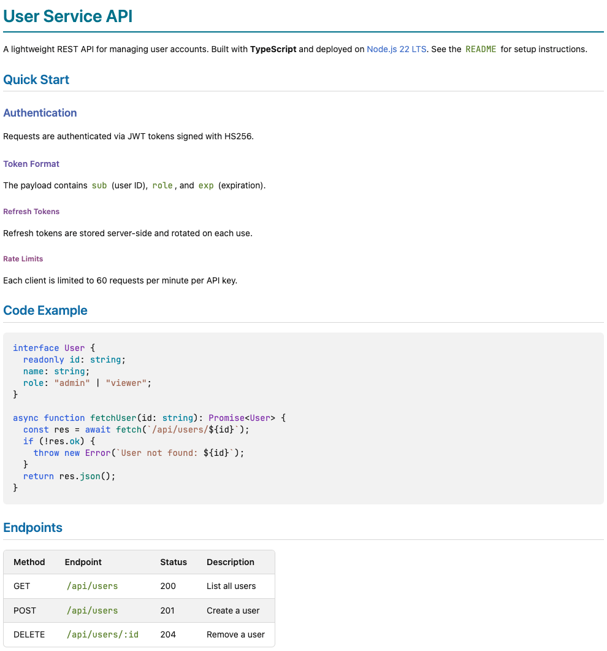This screenshot has width=607, height=651.
Task: Click the refresh tokens stored server-side sentence
Action: point(128,233)
